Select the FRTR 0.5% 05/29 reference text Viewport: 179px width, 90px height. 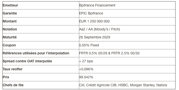(93, 53)
